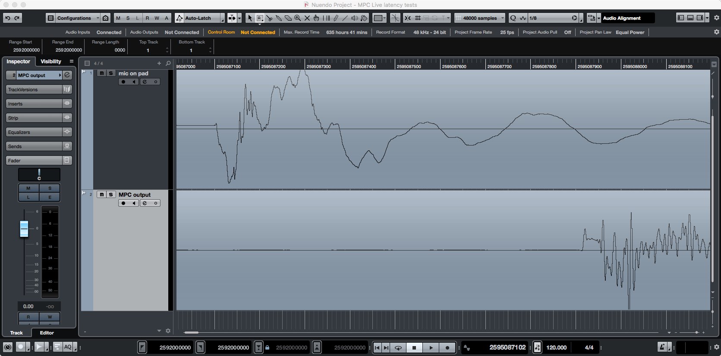Open toolbar setup gear at top right
This screenshot has width=721, height=356.
[x=717, y=18]
